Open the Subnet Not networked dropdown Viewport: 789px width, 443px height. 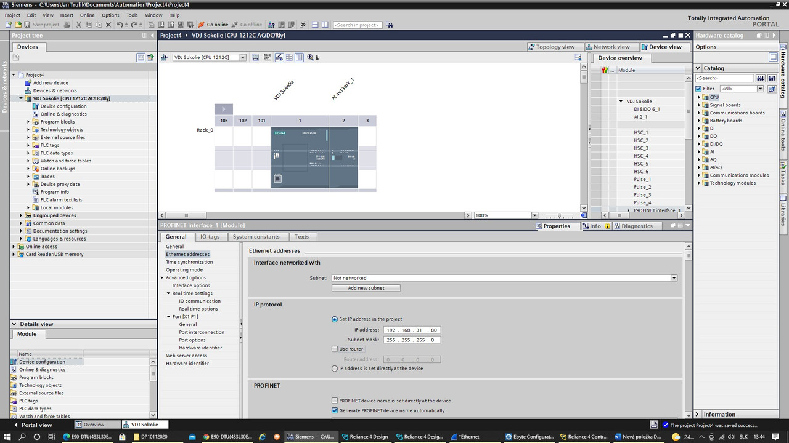pos(674,278)
